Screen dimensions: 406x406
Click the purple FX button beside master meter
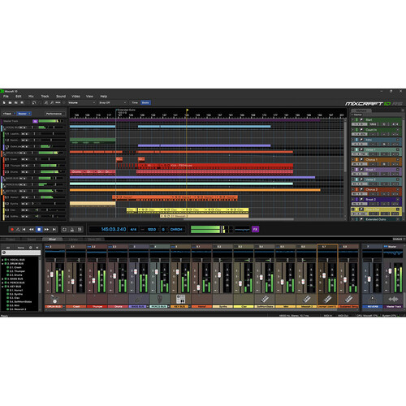pyautogui.click(x=255, y=229)
